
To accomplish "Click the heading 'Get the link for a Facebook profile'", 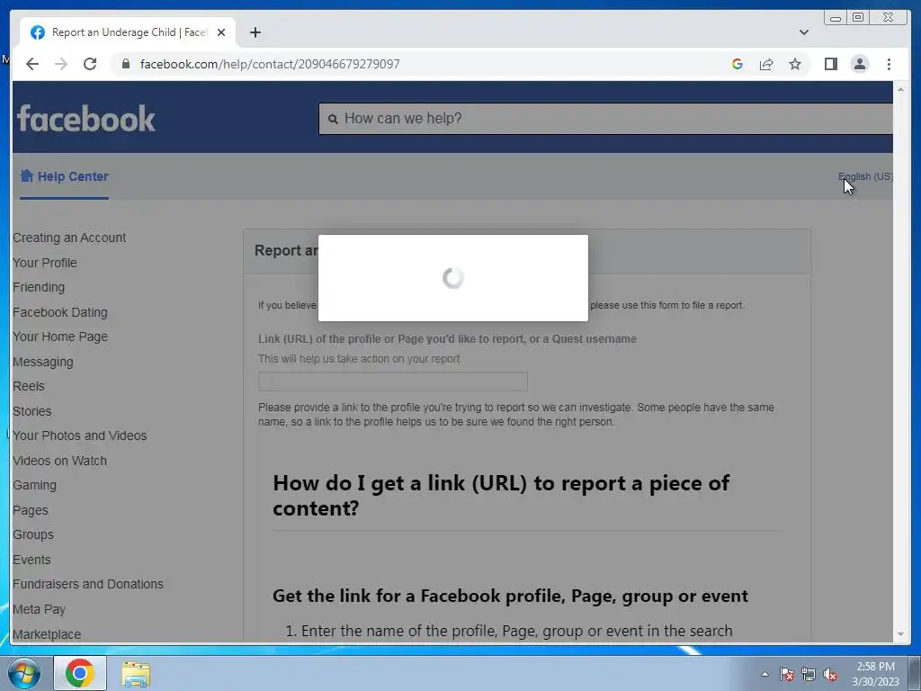I will (510, 596).
